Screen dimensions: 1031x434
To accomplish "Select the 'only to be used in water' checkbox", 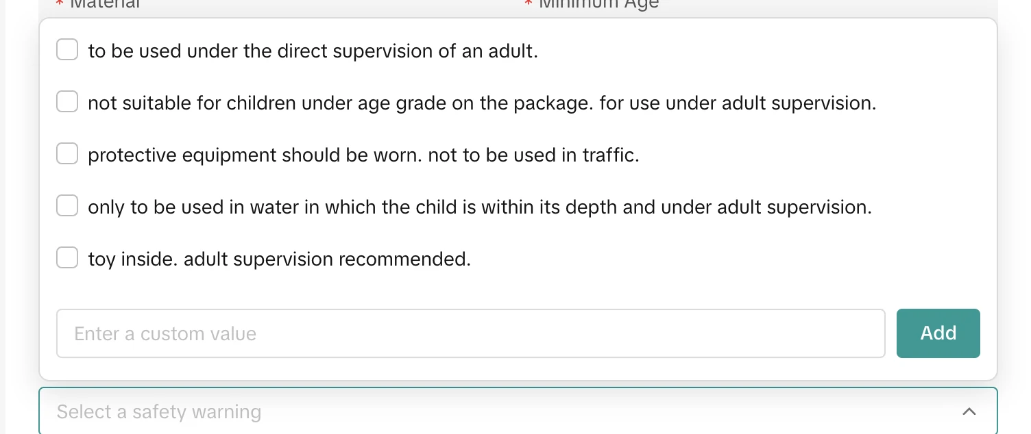I will coord(67,206).
